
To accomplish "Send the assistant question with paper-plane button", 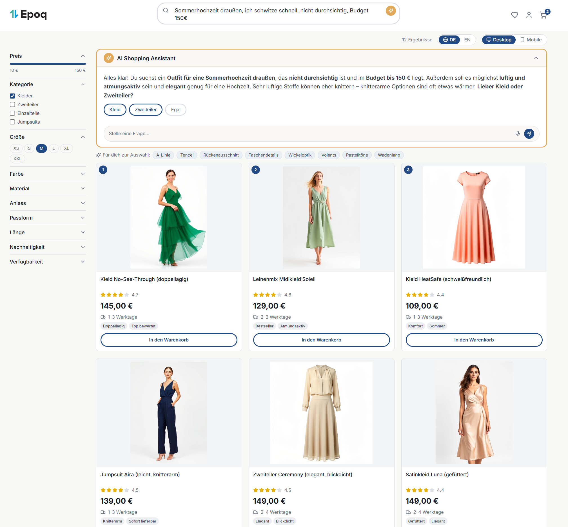I will coord(529,133).
